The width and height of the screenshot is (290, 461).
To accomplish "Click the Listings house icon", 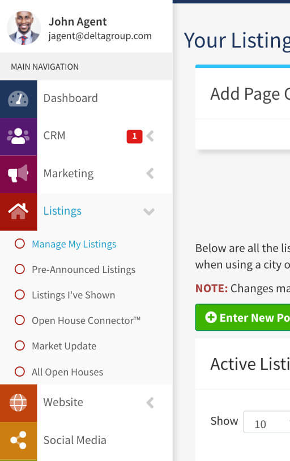I will click(x=18, y=211).
